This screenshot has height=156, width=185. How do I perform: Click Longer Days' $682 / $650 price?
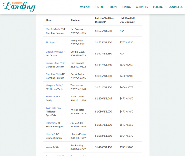(126, 65)
